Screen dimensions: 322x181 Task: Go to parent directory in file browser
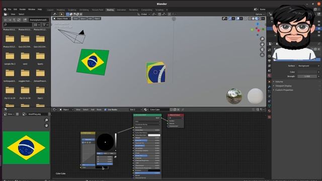15,20
